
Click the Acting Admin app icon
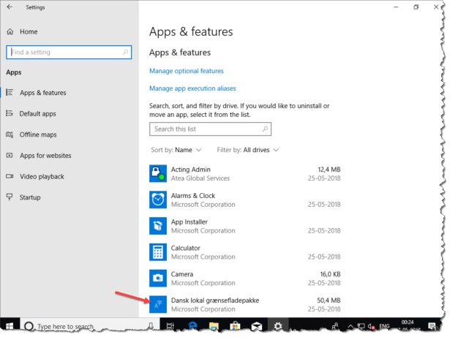[158, 173]
